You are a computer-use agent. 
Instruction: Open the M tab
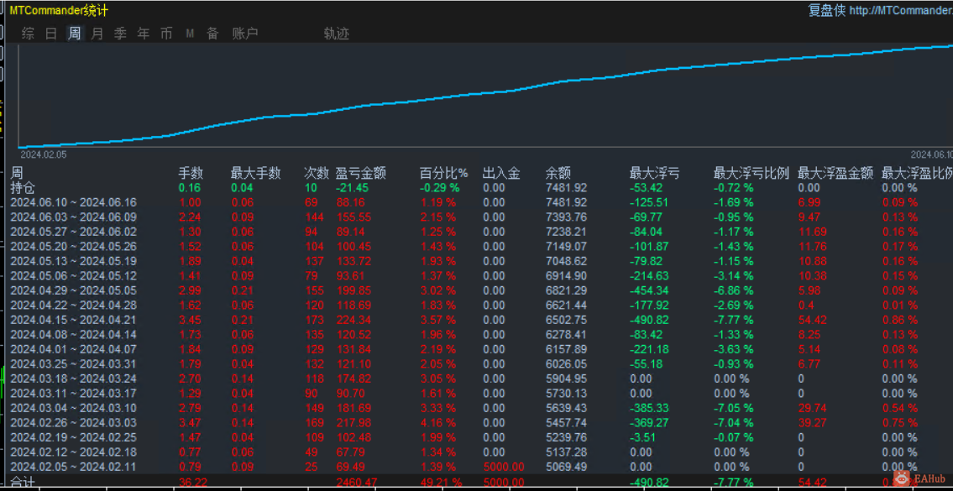coord(190,34)
